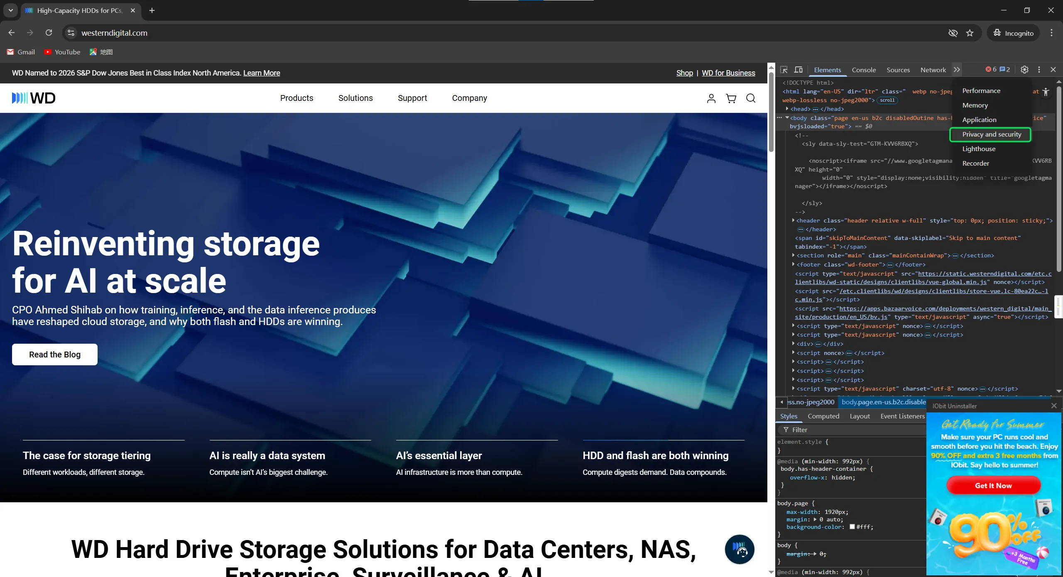The height and width of the screenshot is (577, 1063).
Task: Close the IObit Uninstaller popup
Action: pos(1054,406)
